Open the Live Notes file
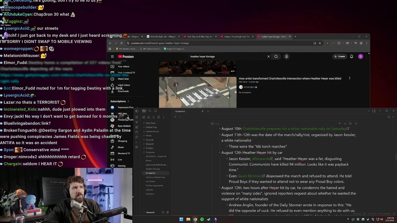 coord(150,181)
